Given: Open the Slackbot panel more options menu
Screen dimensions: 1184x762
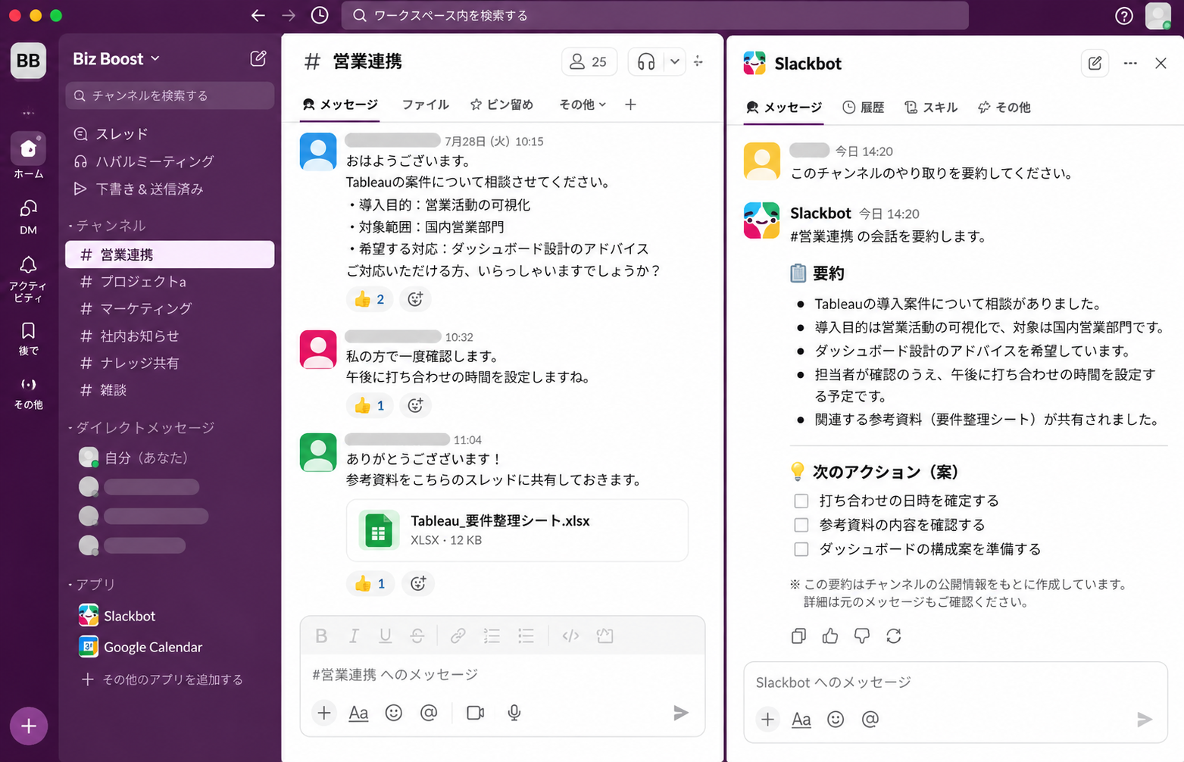Looking at the screenshot, I should [1130, 64].
